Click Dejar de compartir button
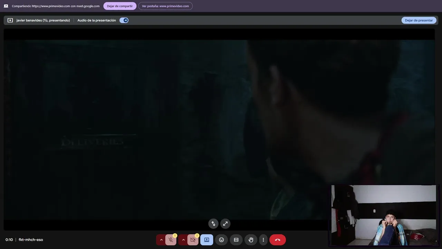Image resolution: width=442 pixels, height=249 pixels. tap(119, 6)
